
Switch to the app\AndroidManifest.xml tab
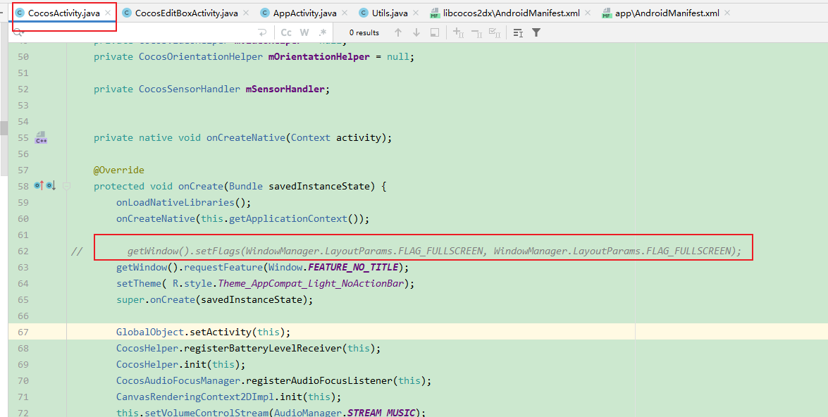pos(667,13)
